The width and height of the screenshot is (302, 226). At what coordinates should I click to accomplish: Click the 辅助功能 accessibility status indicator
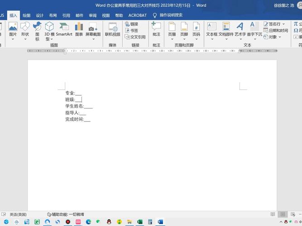point(66,214)
